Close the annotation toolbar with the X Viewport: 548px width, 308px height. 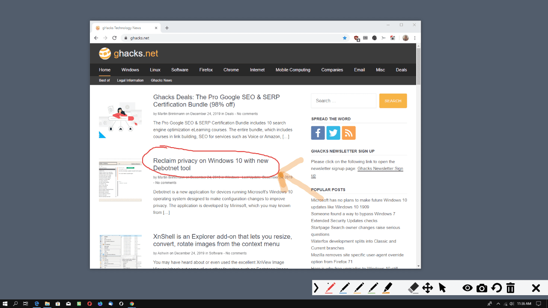pos(536,288)
